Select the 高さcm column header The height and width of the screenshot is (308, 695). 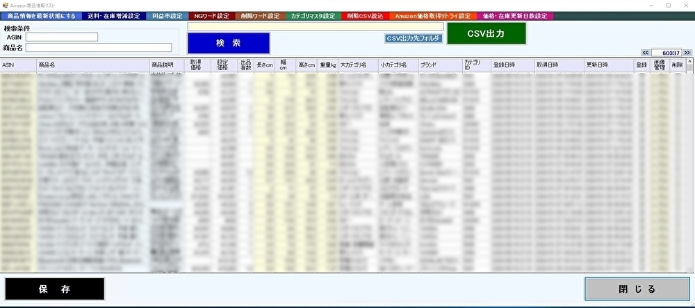coord(306,65)
